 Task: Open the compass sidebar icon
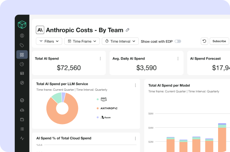pyautogui.click(x=22, y=83)
